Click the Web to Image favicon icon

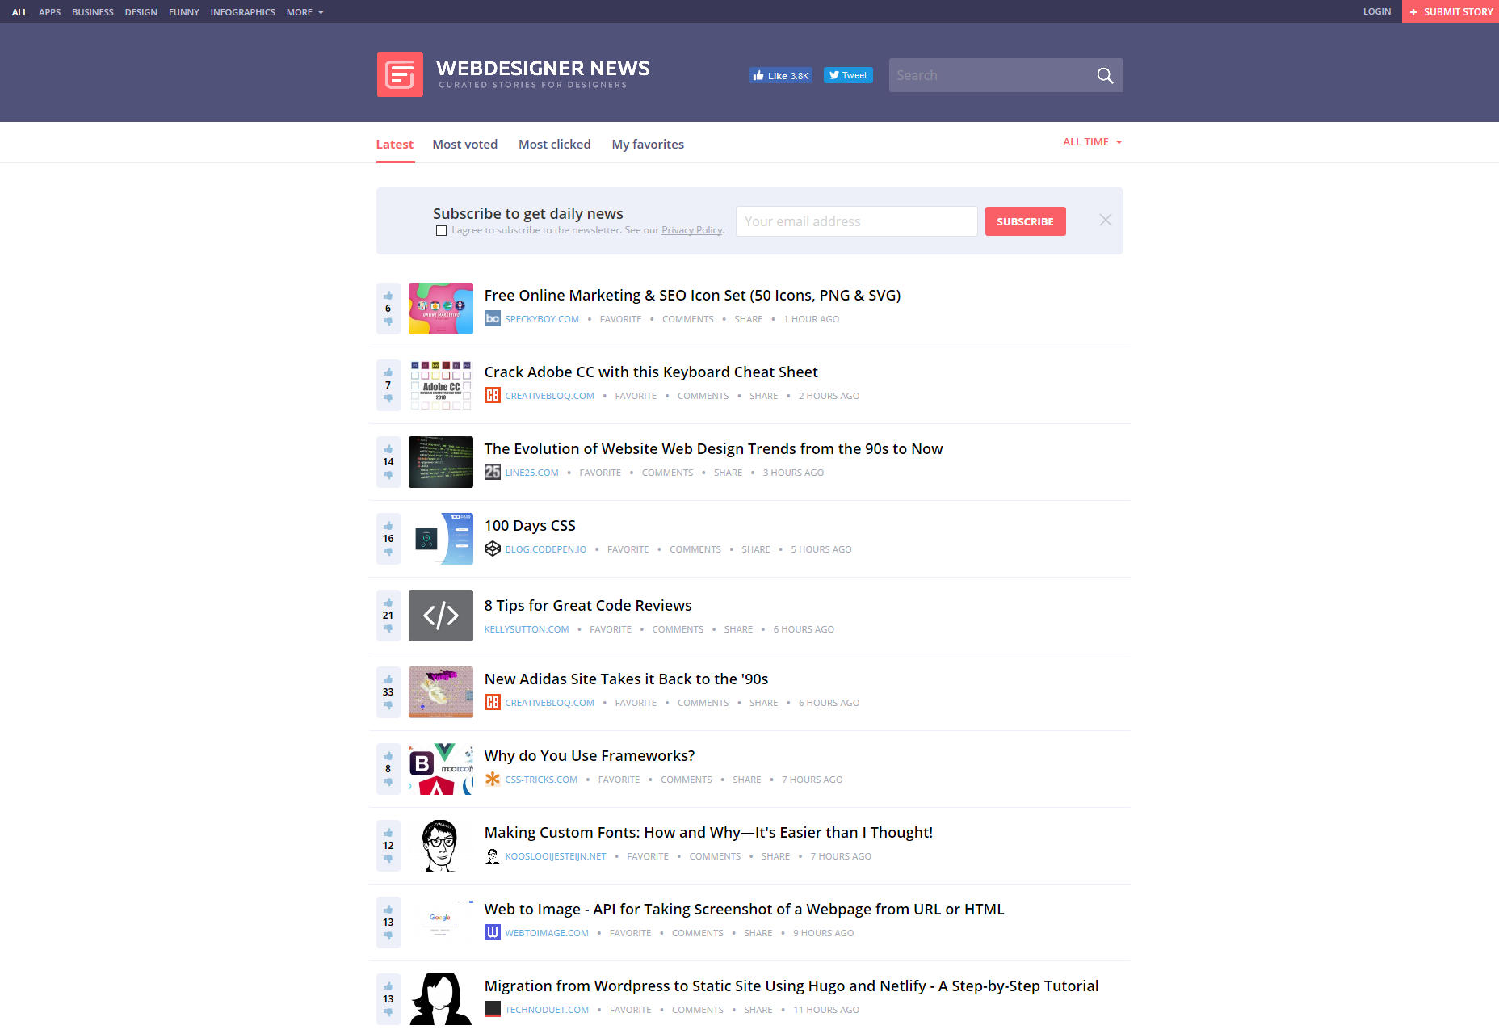492,933
